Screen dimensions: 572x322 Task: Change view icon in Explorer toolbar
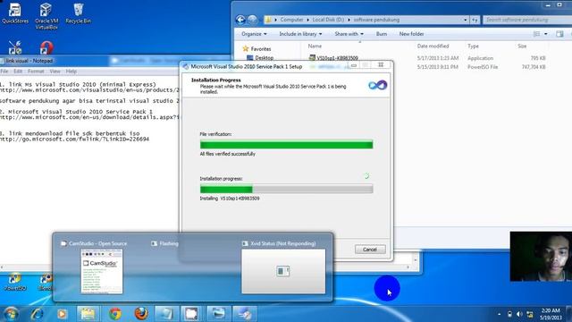[x=536, y=34]
